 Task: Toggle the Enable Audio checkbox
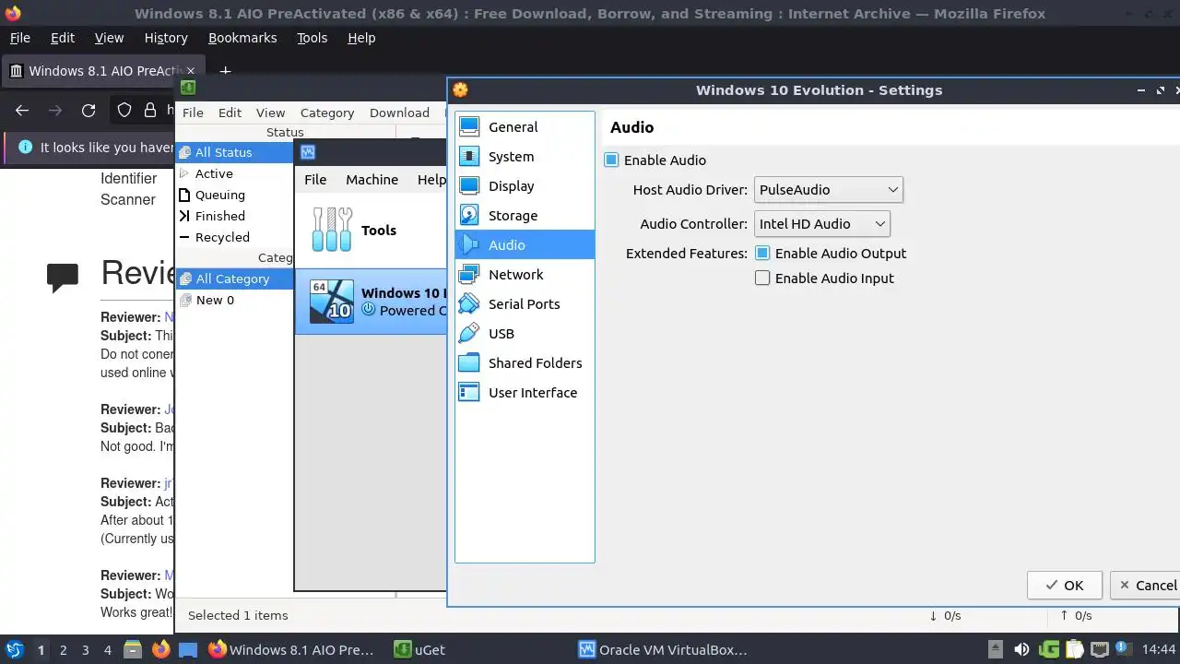(x=611, y=160)
